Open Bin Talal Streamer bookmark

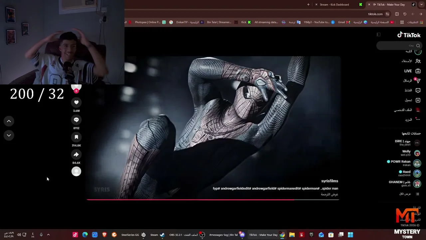coord(222,22)
